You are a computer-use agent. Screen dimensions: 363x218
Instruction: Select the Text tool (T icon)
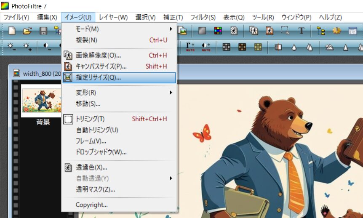point(301,31)
